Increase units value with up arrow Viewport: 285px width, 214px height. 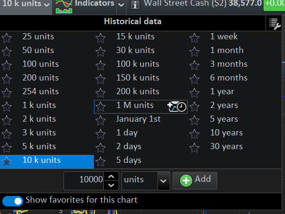point(111,177)
